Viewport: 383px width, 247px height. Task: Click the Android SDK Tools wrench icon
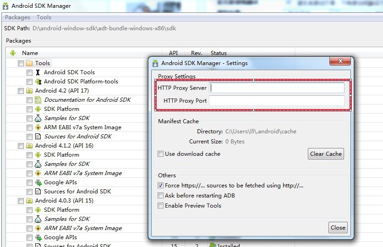38,72
